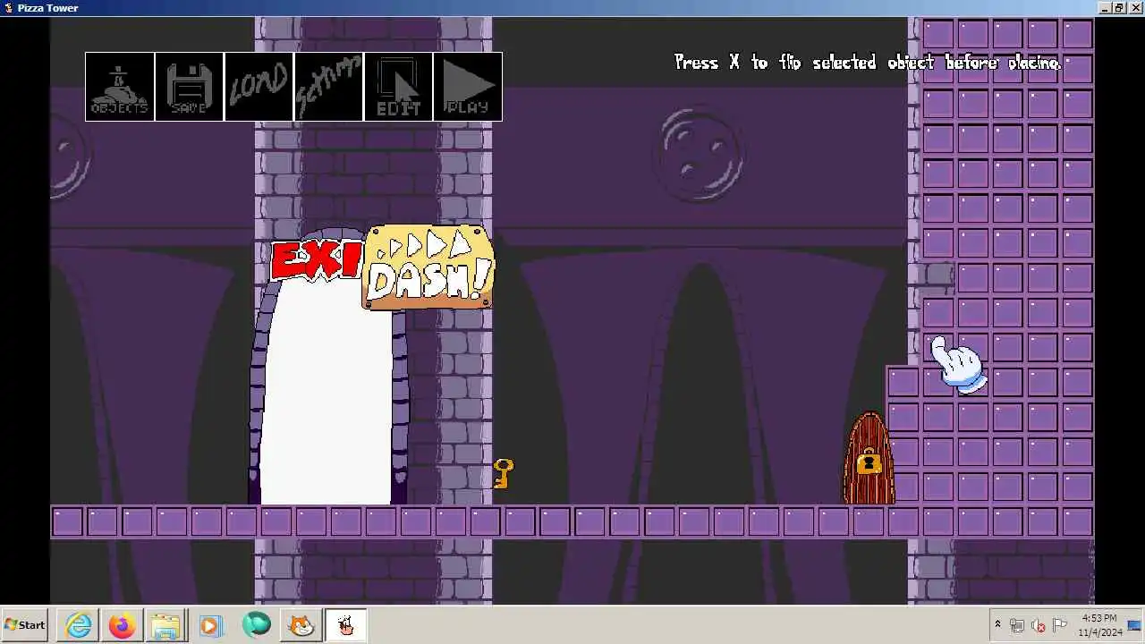1145x644 pixels.
Task: Select the padlocked wooden door
Action: coord(869,459)
